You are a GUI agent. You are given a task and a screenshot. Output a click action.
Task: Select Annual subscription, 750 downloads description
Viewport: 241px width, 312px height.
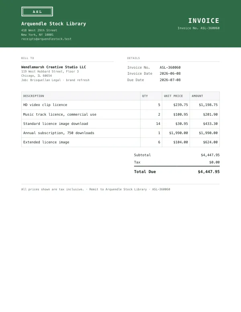tap(59, 133)
